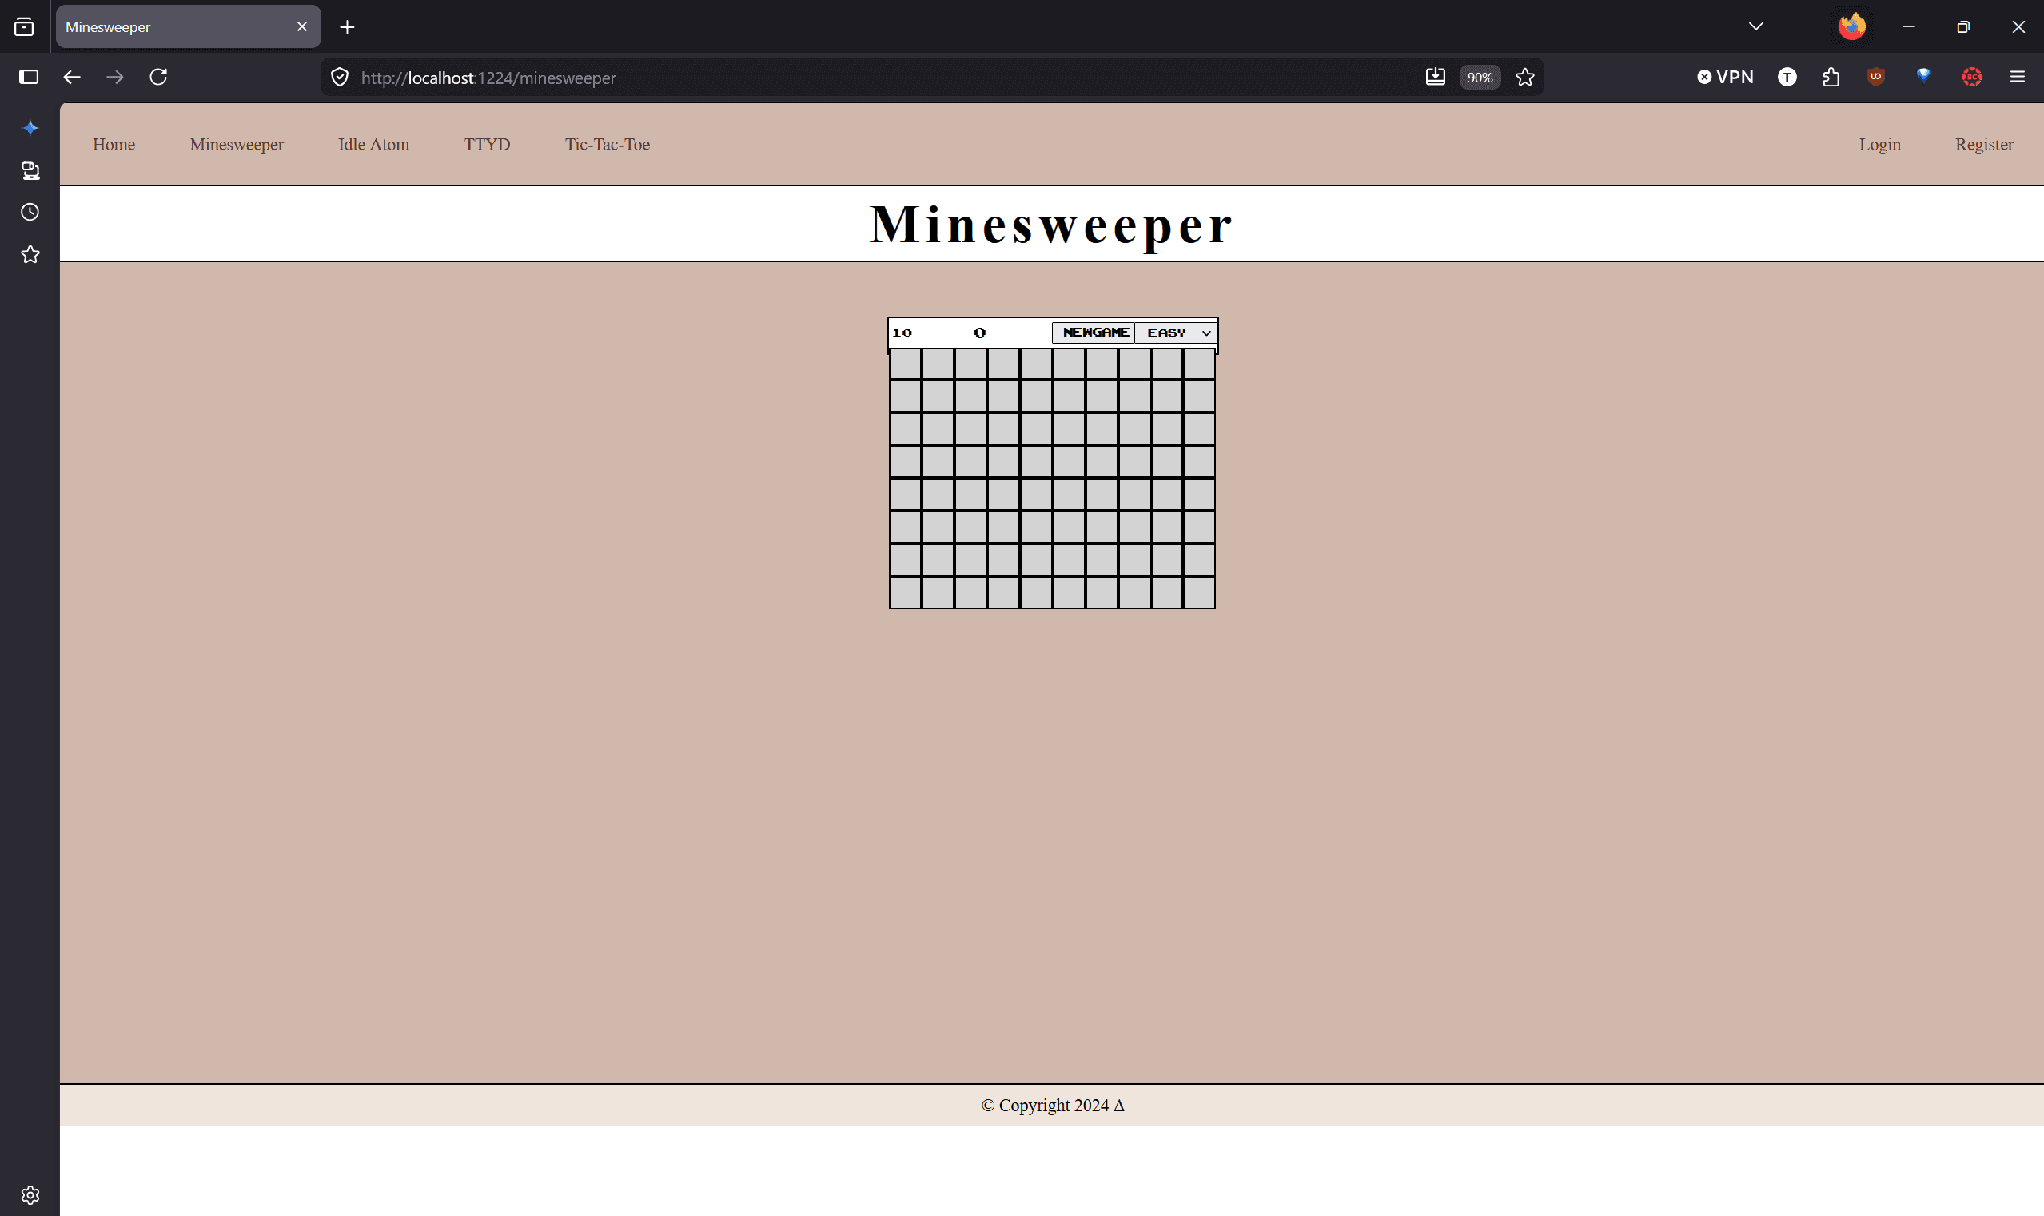Click the round T extension icon
The image size is (2044, 1216).
(1787, 77)
